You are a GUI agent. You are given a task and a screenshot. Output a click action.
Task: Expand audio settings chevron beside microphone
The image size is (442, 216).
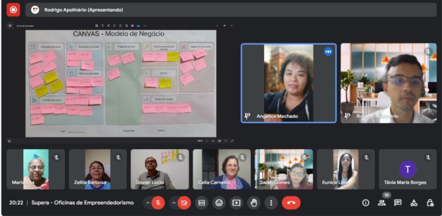148,203
